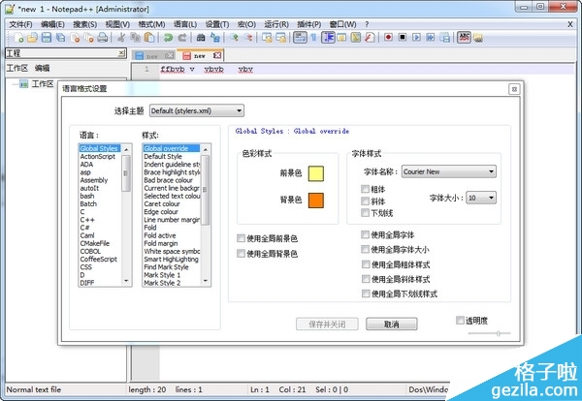The image size is (582, 401).
Task: Enable the 粗体 bold checkbox
Action: point(366,189)
